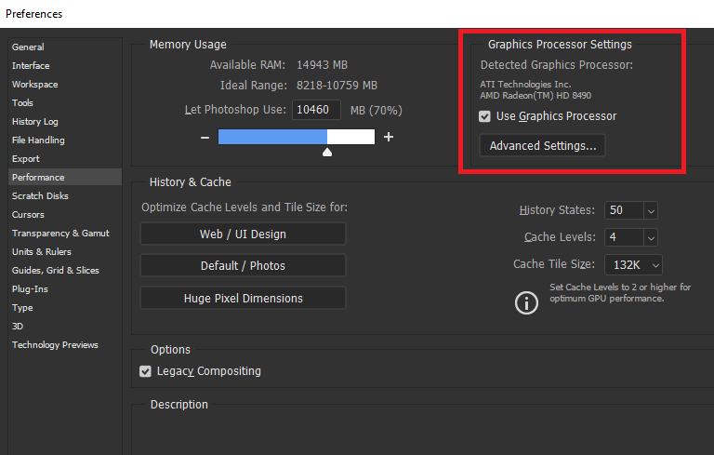Click the minus icon beside memory slider
Image resolution: width=714 pixels, height=455 pixels.
tap(205, 138)
